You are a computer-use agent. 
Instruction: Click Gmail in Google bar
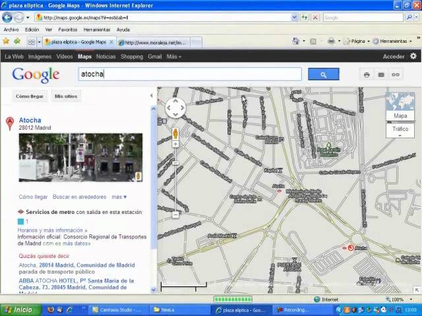155,57
